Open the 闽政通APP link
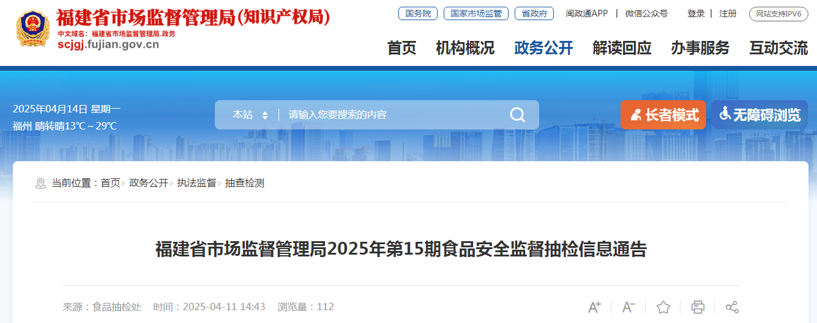Image resolution: width=817 pixels, height=323 pixels. [x=586, y=13]
